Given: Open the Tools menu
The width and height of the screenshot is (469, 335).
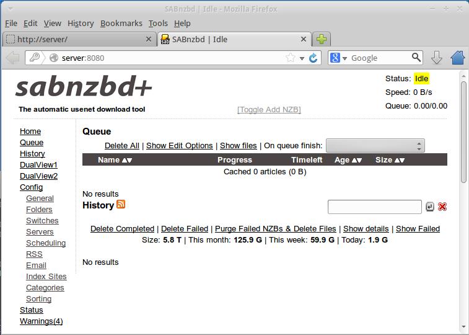Looking at the screenshot, I should tap(158, 24).
